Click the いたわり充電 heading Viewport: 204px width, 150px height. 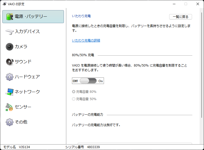click(81, 16)
